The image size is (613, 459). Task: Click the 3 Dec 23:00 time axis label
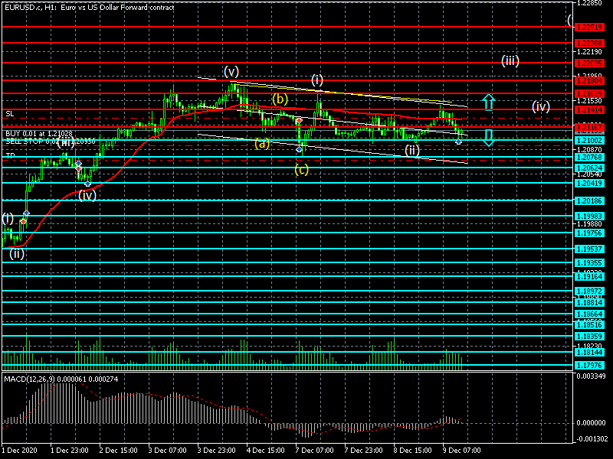217,450
